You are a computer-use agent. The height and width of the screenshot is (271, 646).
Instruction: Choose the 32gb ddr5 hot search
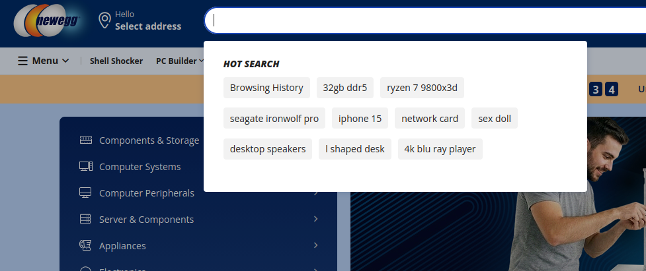pyautogui.click(x=345, y=88)
